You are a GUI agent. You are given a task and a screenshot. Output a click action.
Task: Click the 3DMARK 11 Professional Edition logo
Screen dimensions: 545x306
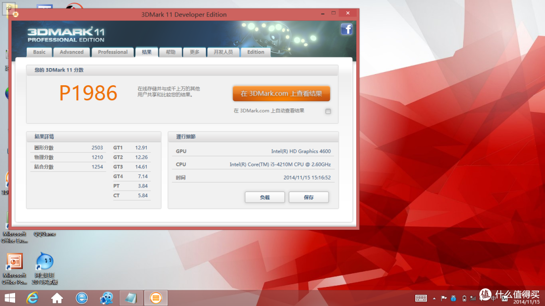point(66,35)
